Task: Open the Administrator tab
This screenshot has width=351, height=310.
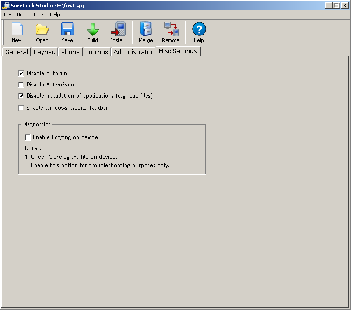Action: 133,52
